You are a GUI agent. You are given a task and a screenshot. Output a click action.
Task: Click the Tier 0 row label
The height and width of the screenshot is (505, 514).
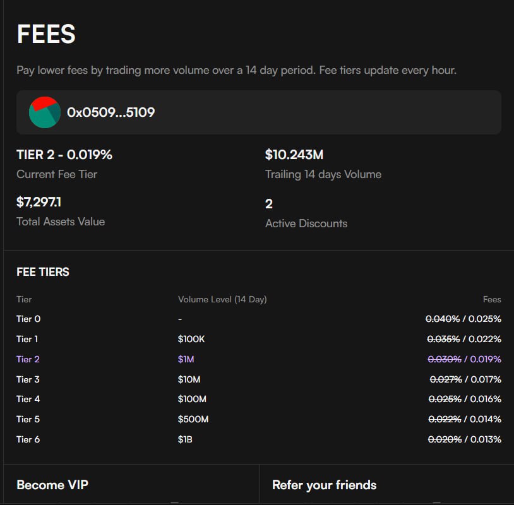click(x=28, y=319)
